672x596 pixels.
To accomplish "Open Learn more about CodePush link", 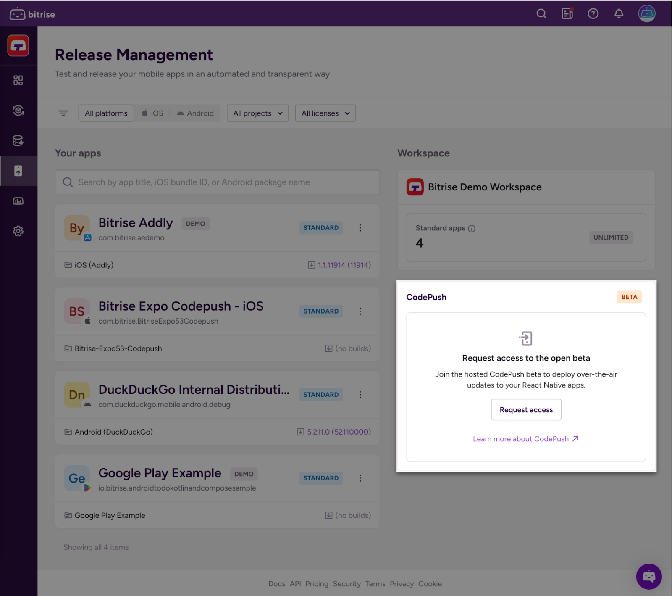I will 526,439.
